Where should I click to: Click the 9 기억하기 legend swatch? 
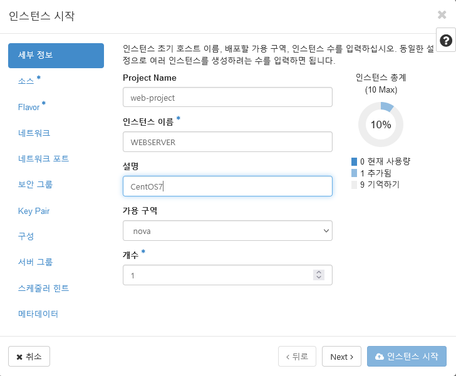pos(355,185)
